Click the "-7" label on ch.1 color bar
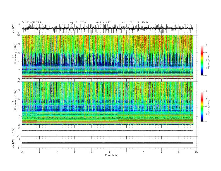The height and width of the screenshot is (171, 221). pos(206,75)
